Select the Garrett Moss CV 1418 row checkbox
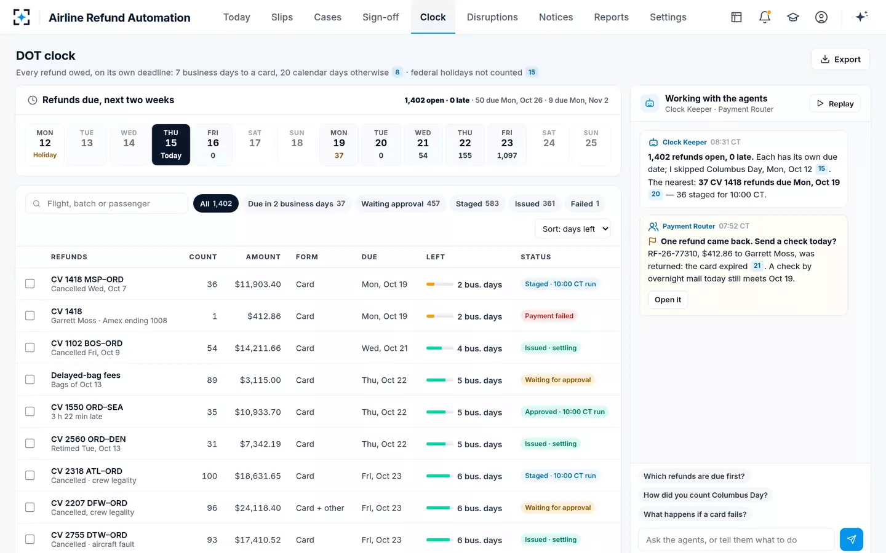Screen dimensions: 886x553 click(30, 316)
